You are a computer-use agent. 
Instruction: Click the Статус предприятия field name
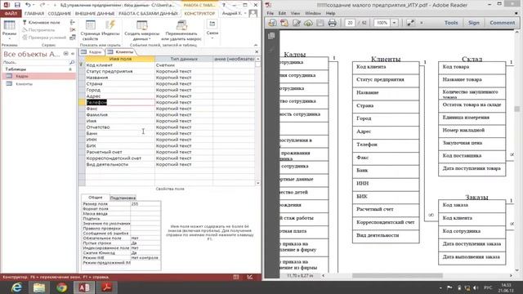120,71
